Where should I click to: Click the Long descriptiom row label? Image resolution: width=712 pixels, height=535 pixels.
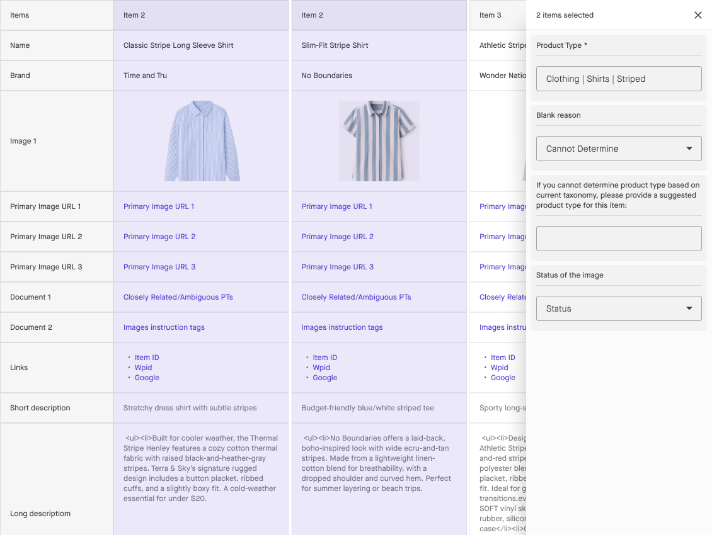[x=40, y=514]
